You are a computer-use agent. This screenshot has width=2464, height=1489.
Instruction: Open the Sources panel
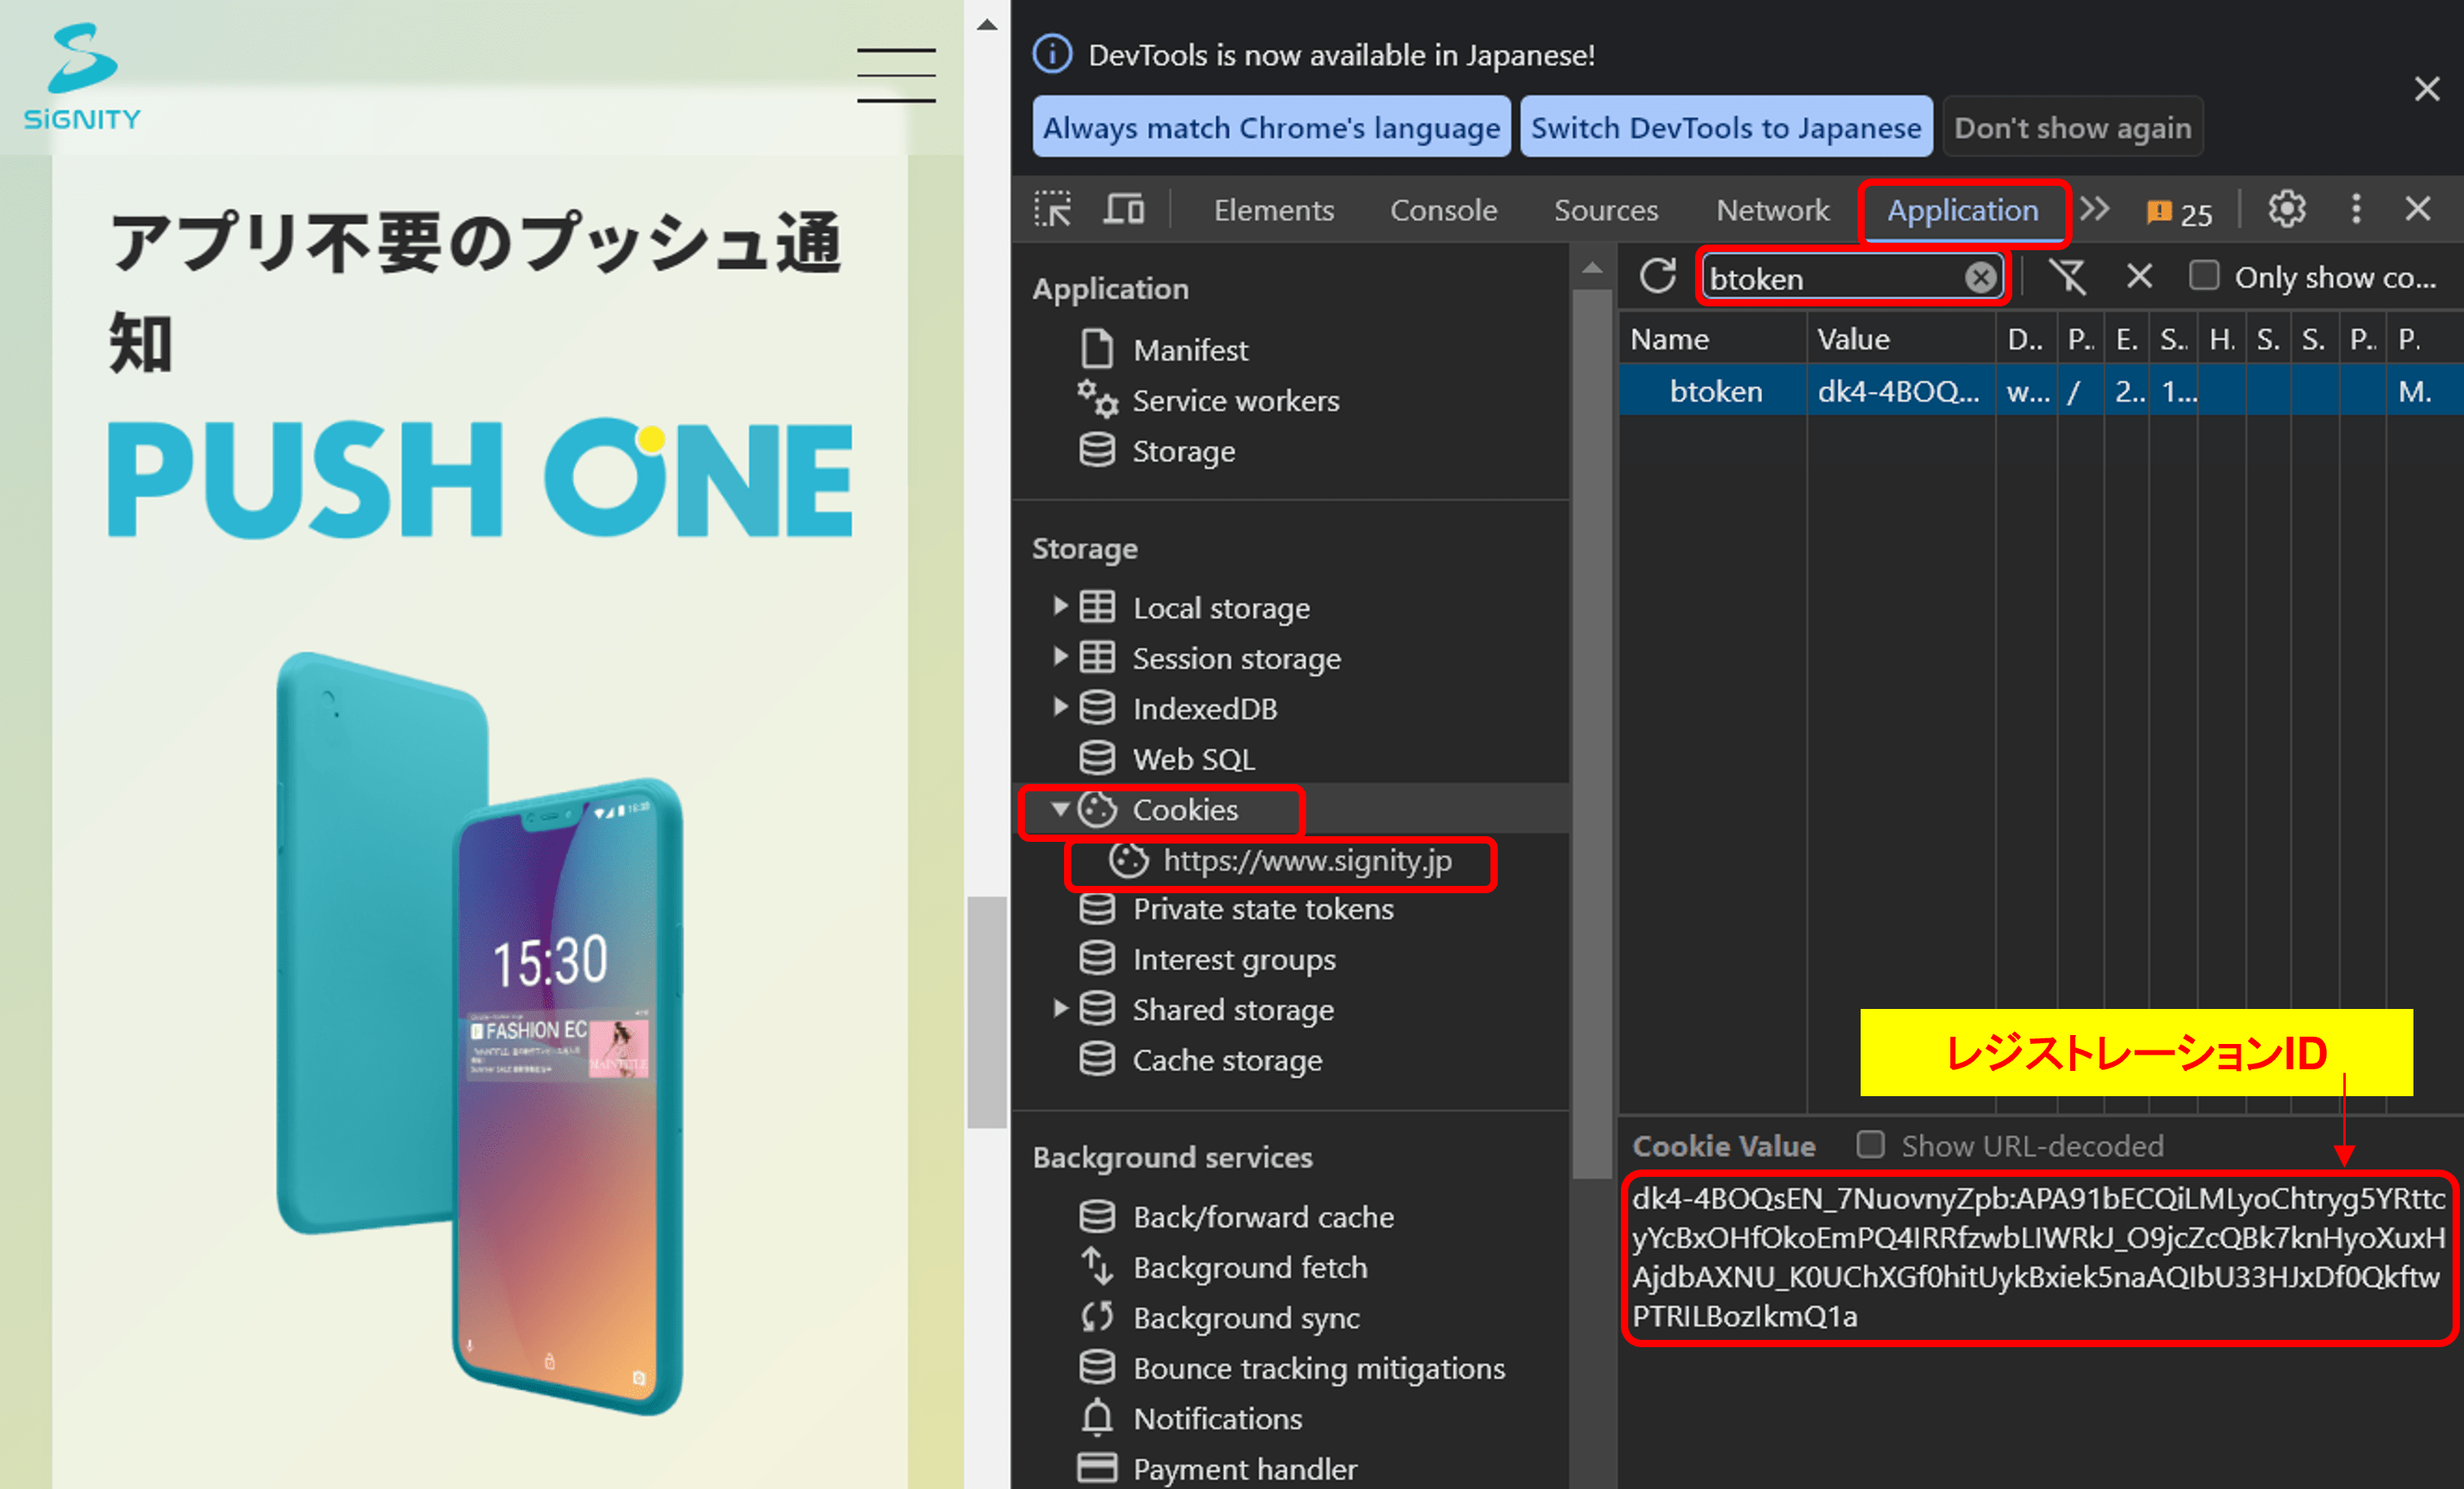[1606, 209]
